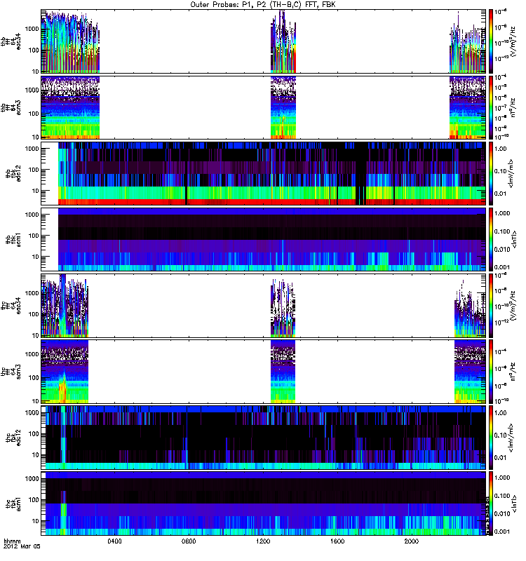This screenshot has height=561, width=526.
Task: Click the "thc fbk edc12" y-axis label
Action: tap(13, 438)
